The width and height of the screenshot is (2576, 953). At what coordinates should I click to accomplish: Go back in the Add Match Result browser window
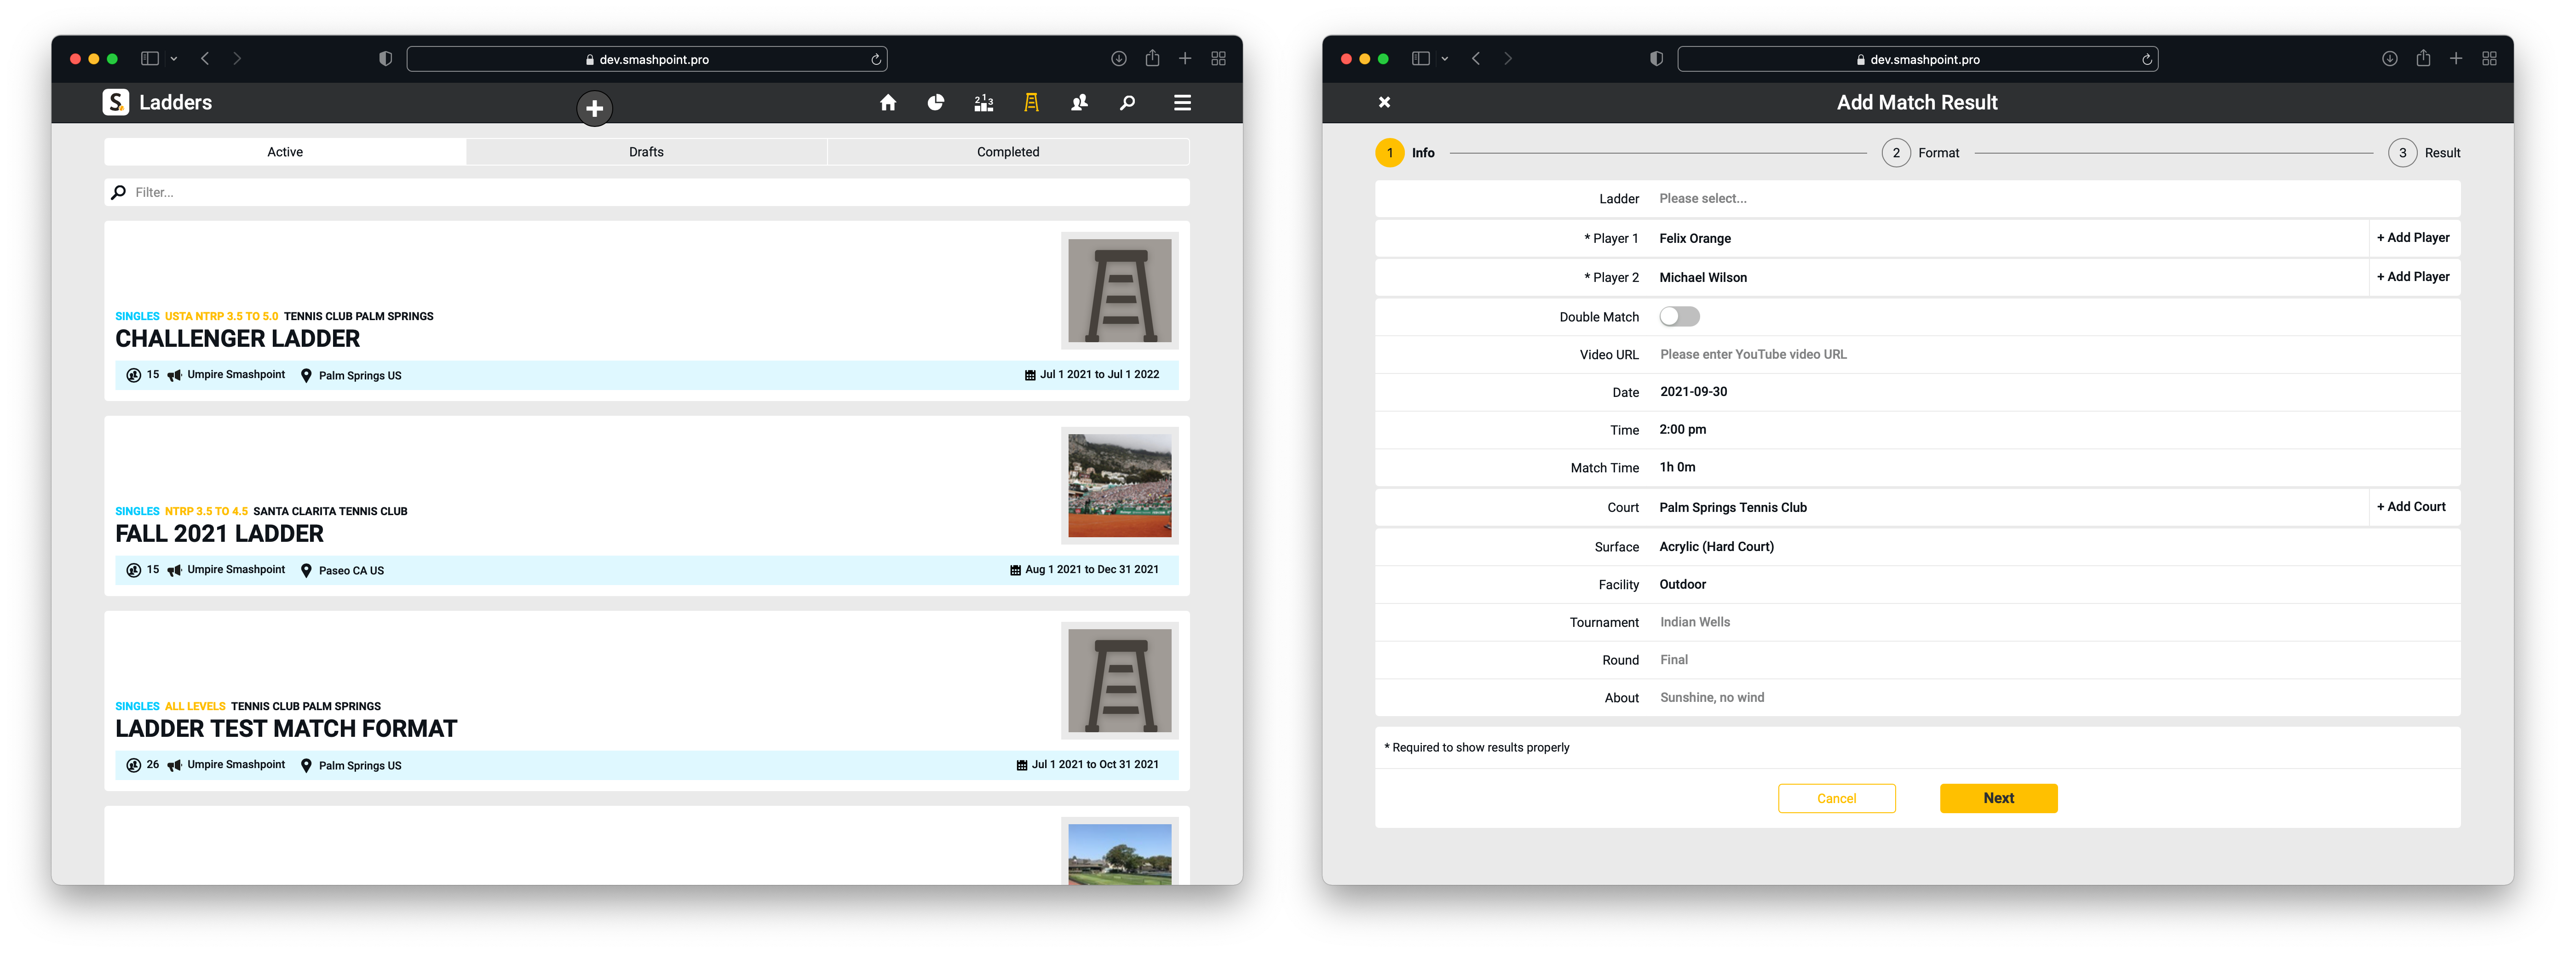click(x=1476, y=59)
